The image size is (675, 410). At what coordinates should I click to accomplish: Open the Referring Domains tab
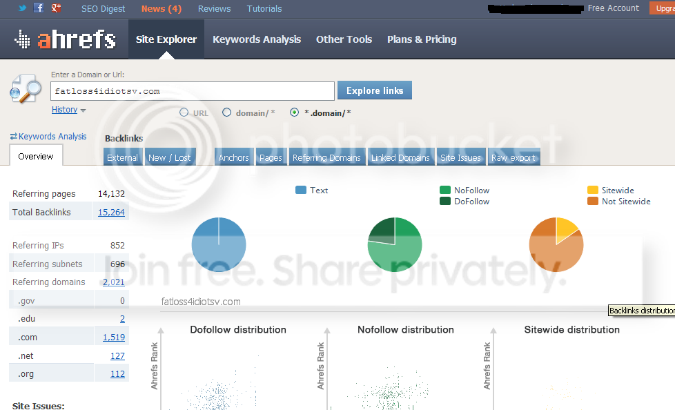(326, 157)
